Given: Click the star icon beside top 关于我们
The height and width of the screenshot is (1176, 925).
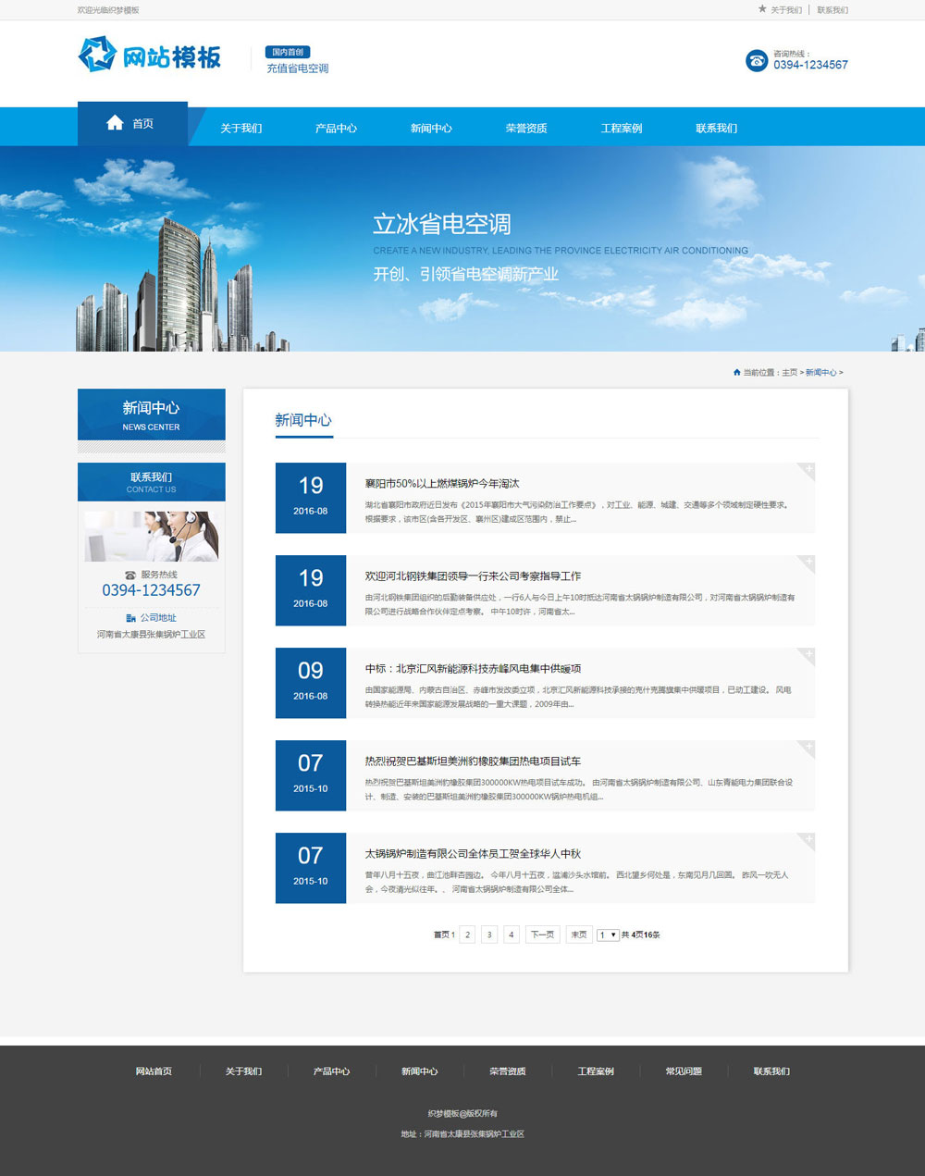Looking at the screenshot, I should (762, 9).
